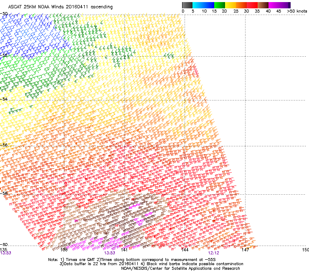309x271 pixels.
Task: Click the cyan 5-10 knots legend swatch
Action: pyautogui.click(x=198, y=5)
